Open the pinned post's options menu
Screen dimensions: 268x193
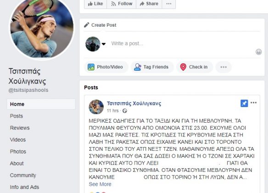point(253,102)
